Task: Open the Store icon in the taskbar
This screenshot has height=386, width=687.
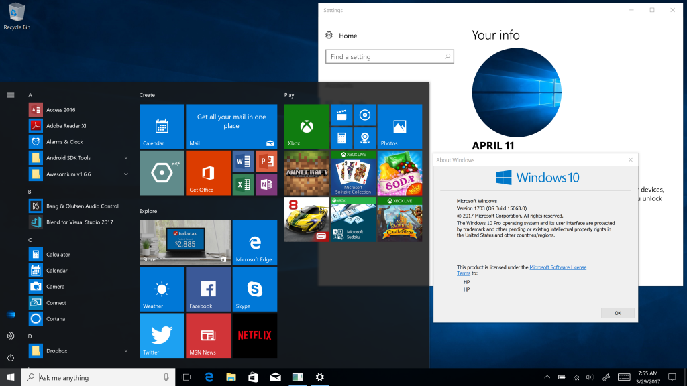Action: [x=254, y=377]
